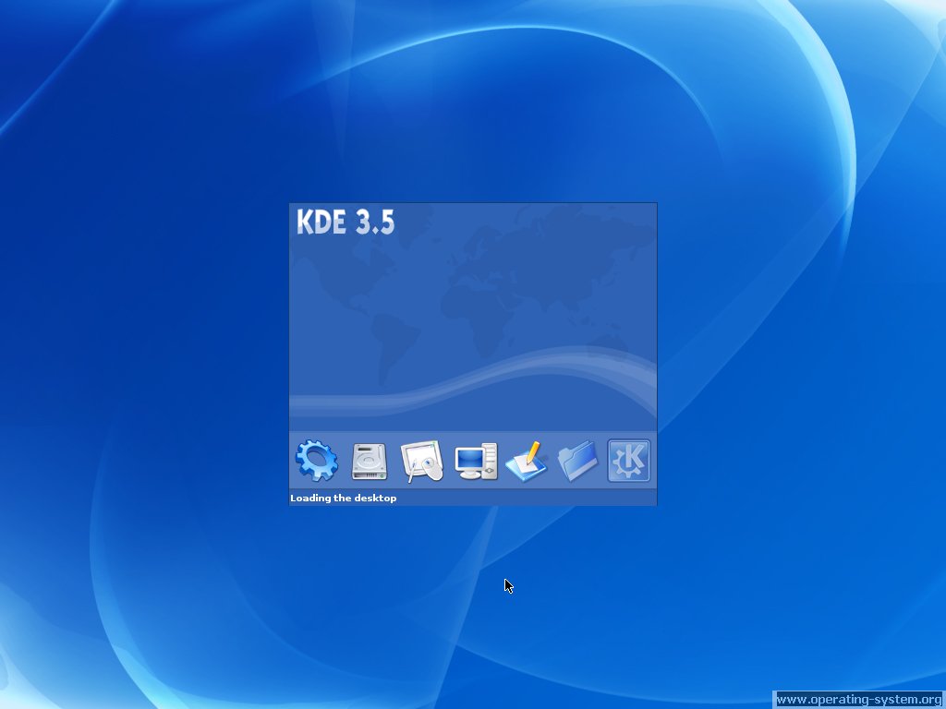Click the hard disk drive icon

pos(370,462)
